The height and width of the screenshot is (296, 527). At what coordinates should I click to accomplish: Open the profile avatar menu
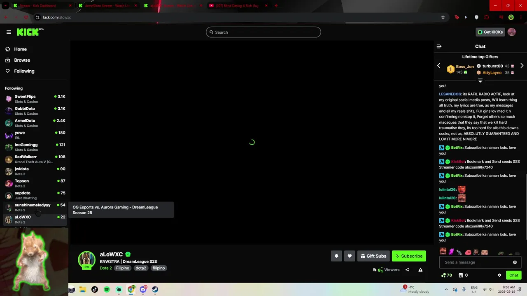click(x=512, y=32)
